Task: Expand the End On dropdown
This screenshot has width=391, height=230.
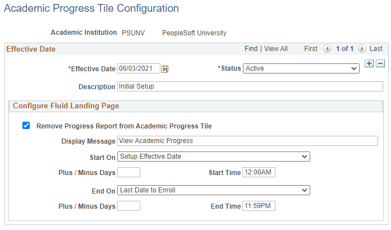Action: click(x=214, y=190)
